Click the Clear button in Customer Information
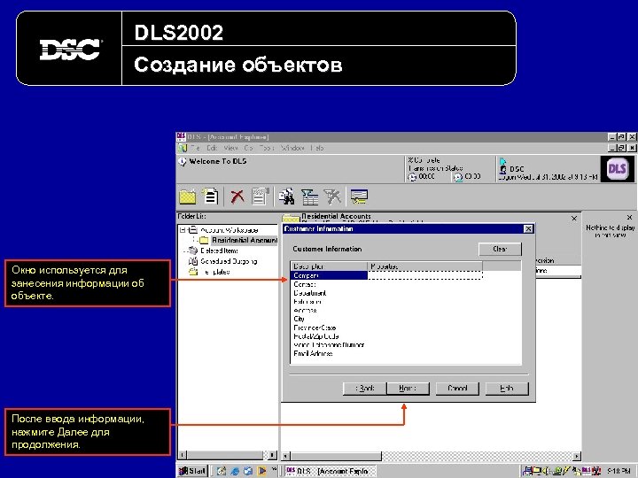 pyautogui.click(x=500, y=249)
